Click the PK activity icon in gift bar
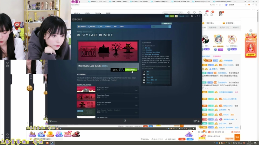The image size is (259, 145). tap(59, 134)
